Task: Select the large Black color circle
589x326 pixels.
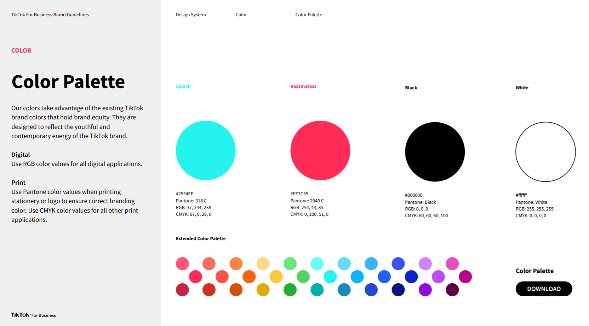Action: click(435, 152)
